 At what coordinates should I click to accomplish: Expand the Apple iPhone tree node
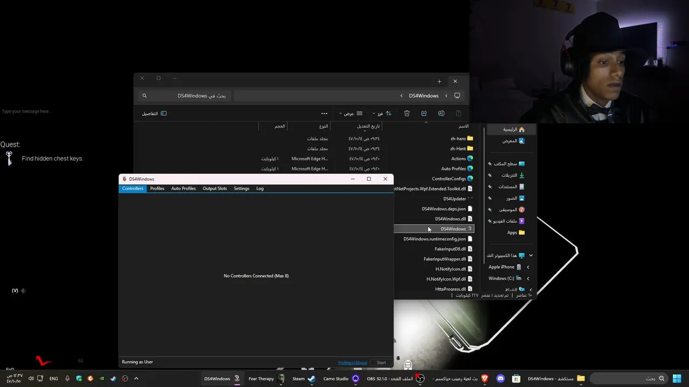pyautogui.click(x=528, y=267)
